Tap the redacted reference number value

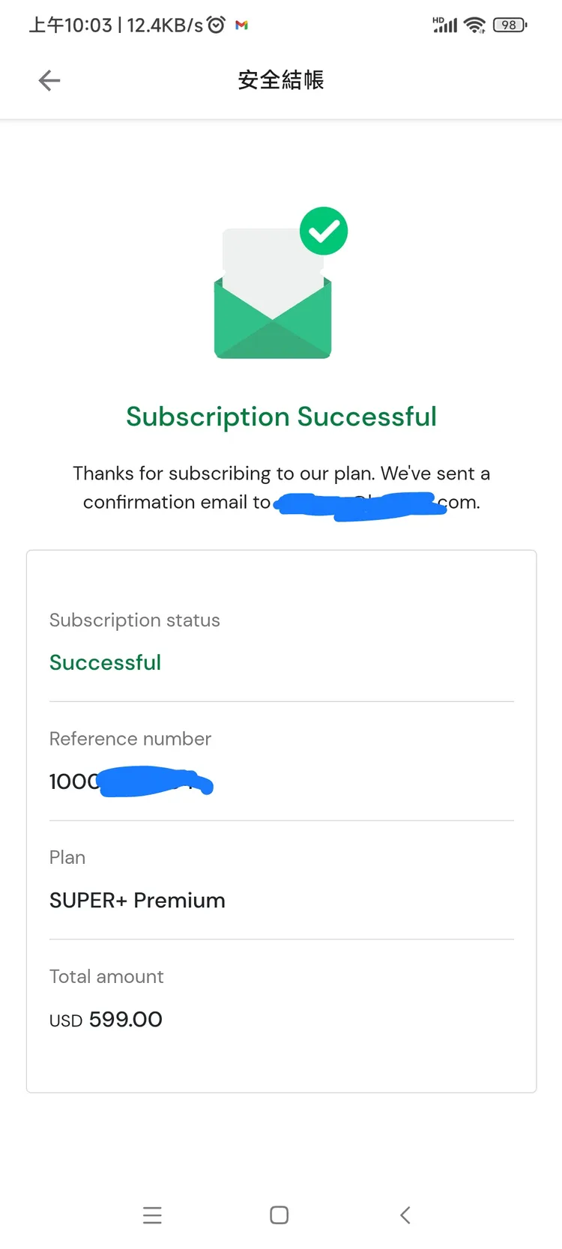tap(132, 782)
